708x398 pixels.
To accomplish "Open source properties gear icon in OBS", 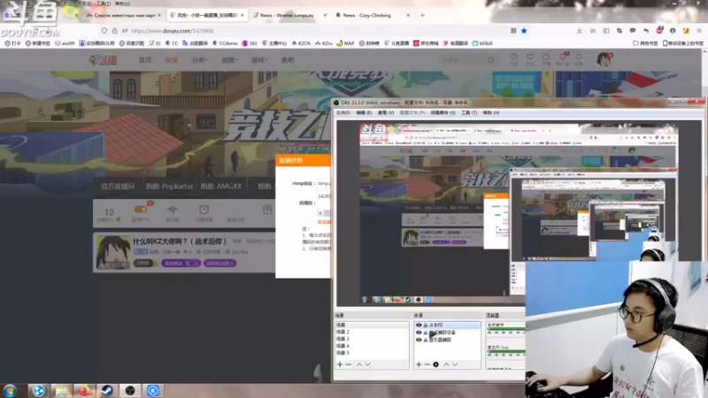I will (435, 364).
